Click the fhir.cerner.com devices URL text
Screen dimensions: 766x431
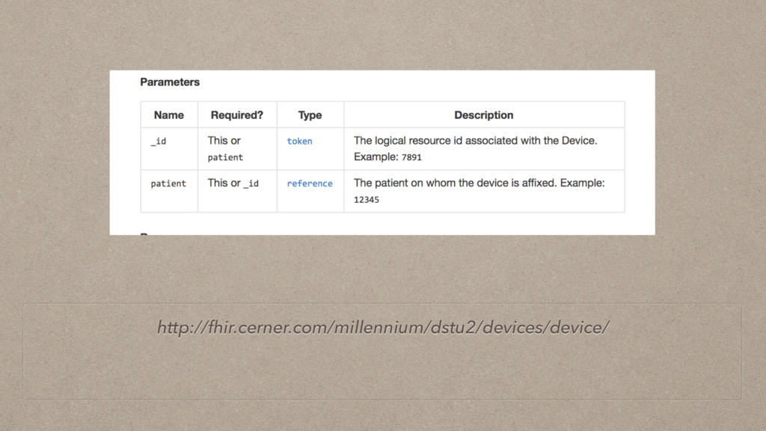click(x=383, y=327)
